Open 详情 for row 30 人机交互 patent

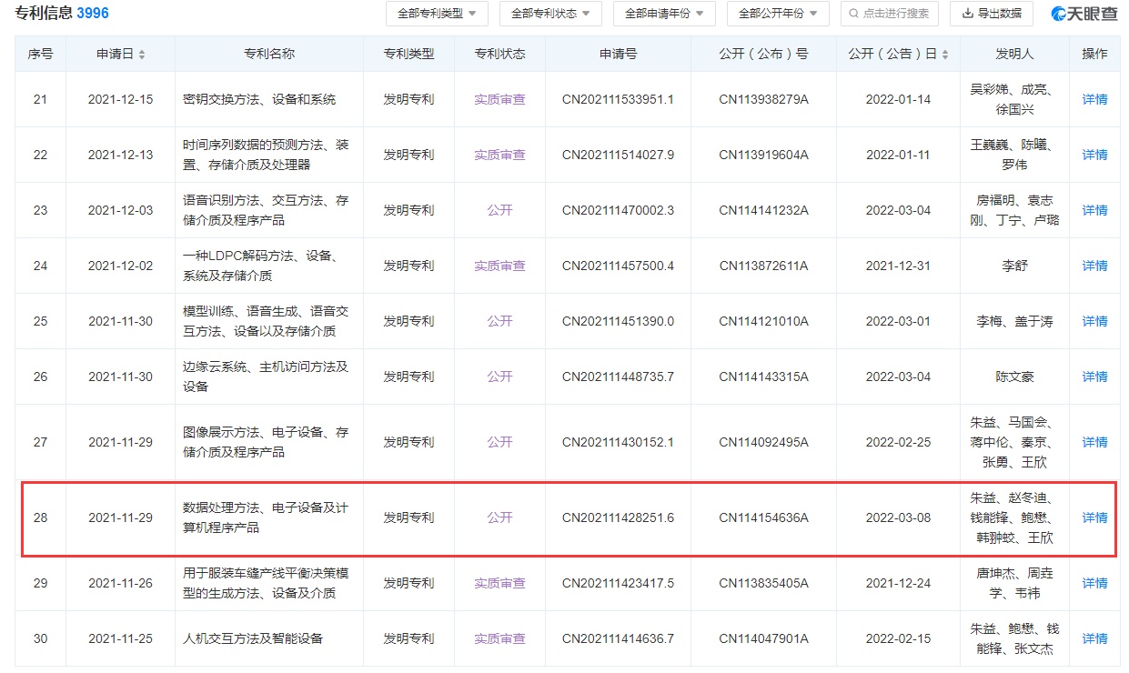coord(1094,638)
